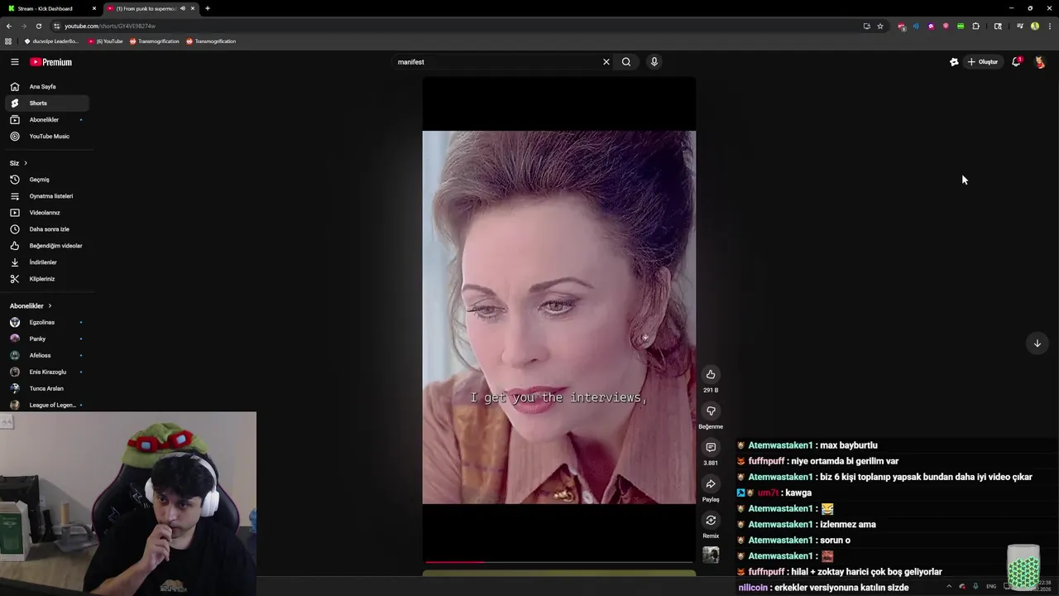Open the bookmarks apps grid icon
This screenshot has height=596, width=1059.
tap(8, 41)
